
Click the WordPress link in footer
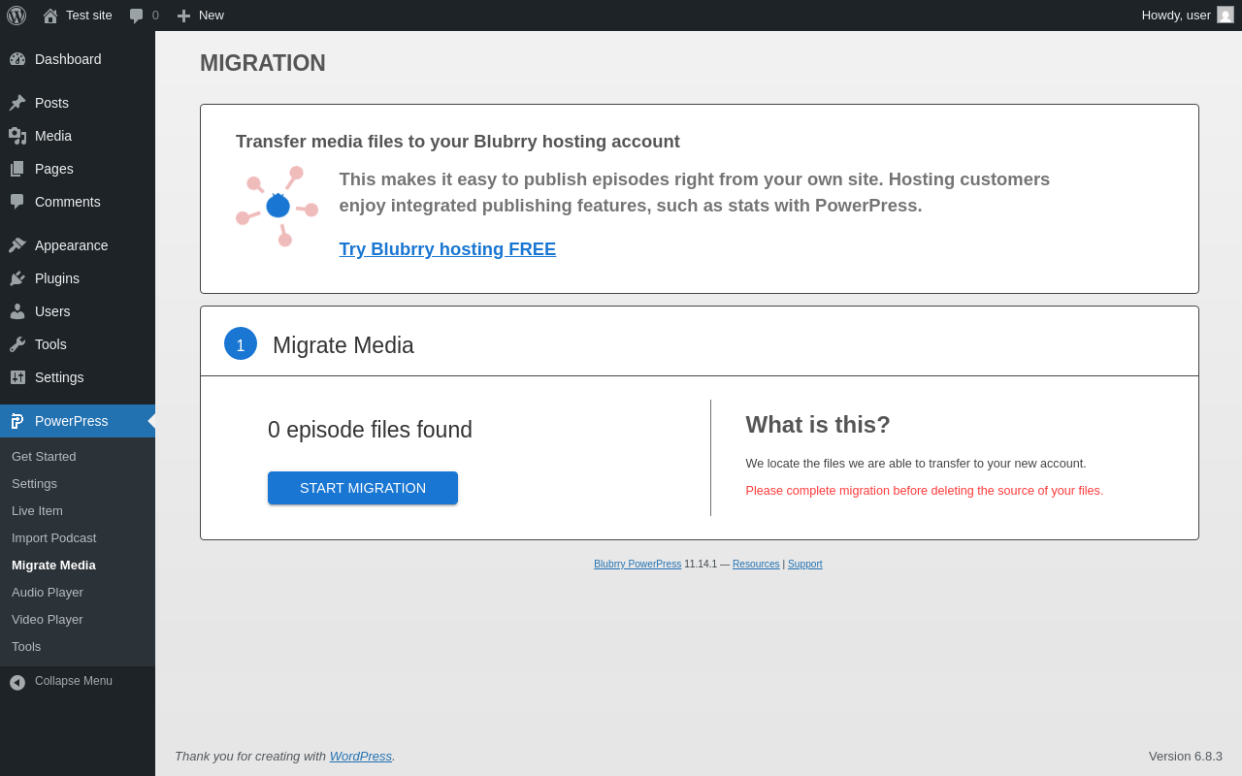[x=361, y=756]
